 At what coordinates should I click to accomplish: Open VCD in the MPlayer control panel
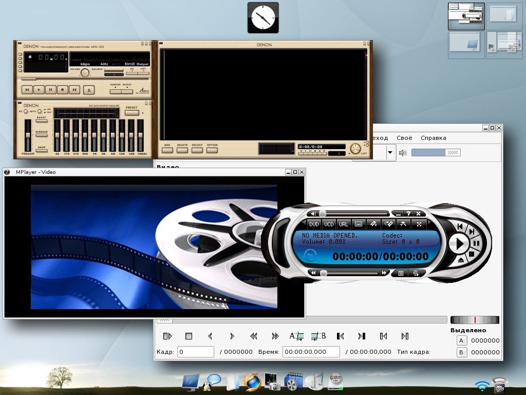point(329,224)
